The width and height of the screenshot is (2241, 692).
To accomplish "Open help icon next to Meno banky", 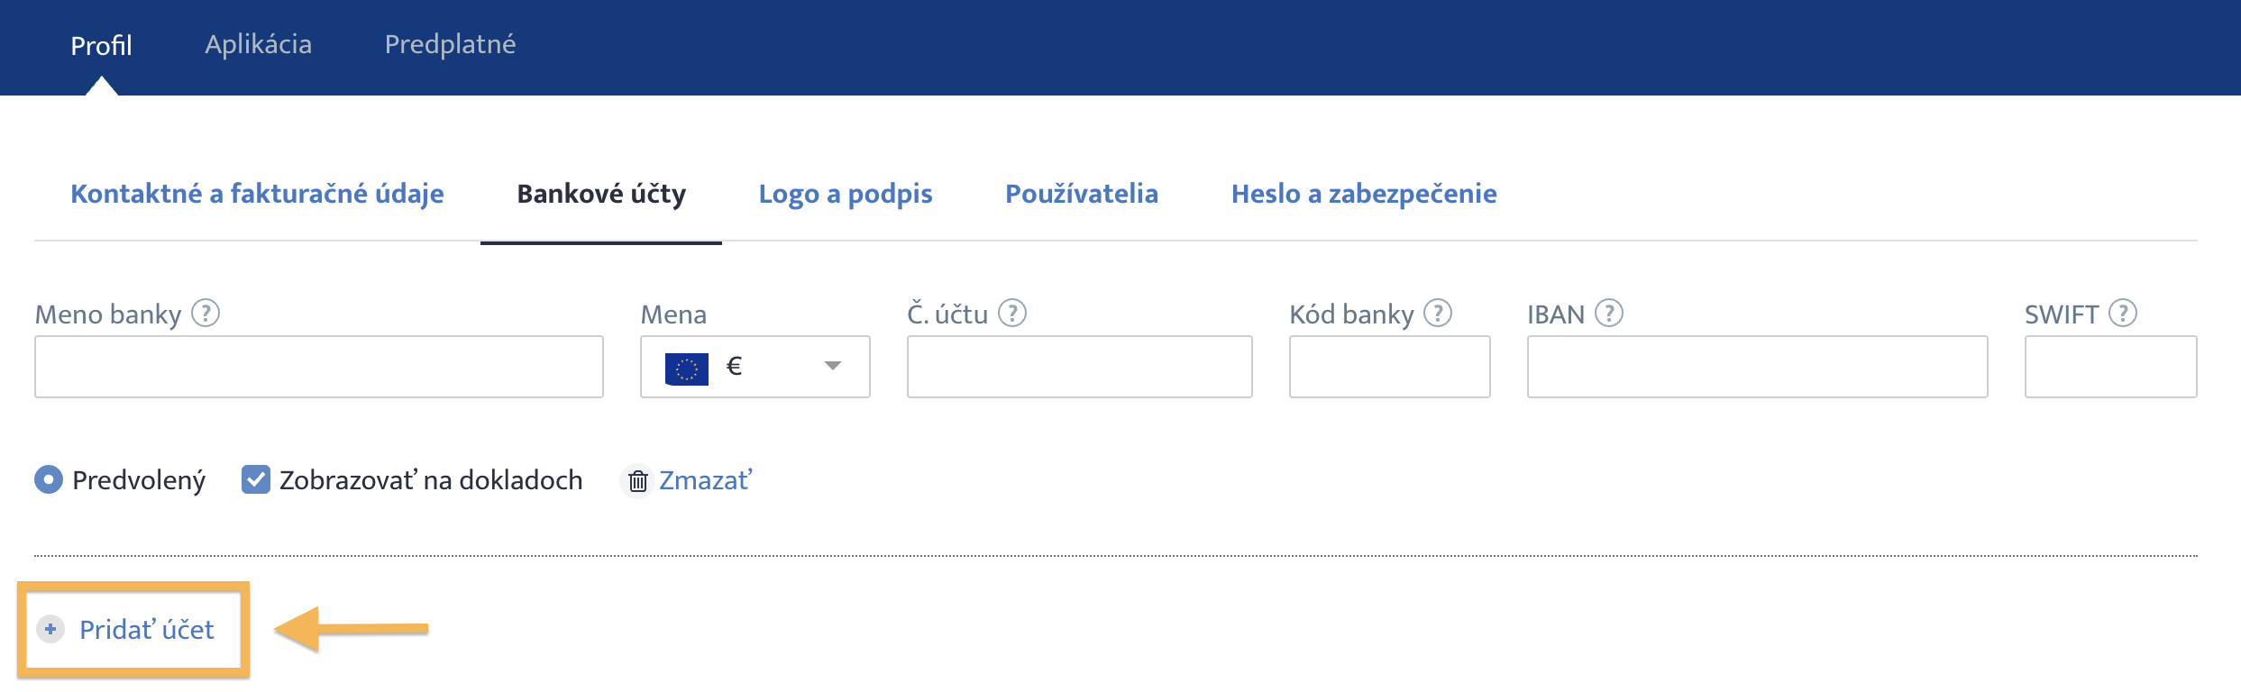I will pos(206,313).
